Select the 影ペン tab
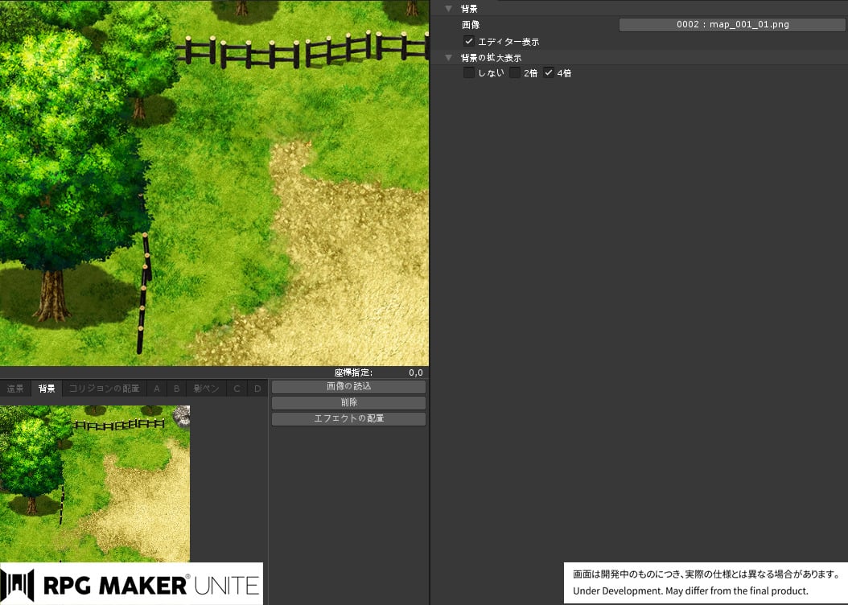Screen dimensions: 848x605 (x=206, y=389)
